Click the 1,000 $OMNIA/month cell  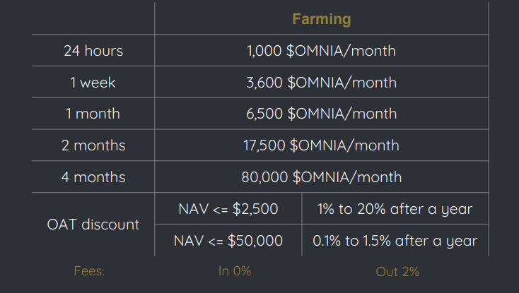pos(322,51)
